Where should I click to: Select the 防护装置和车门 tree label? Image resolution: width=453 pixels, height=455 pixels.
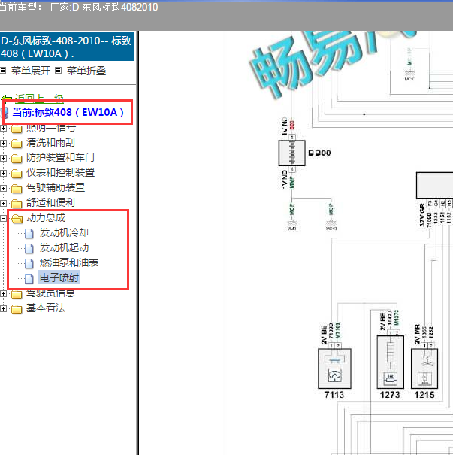(60, 157)
